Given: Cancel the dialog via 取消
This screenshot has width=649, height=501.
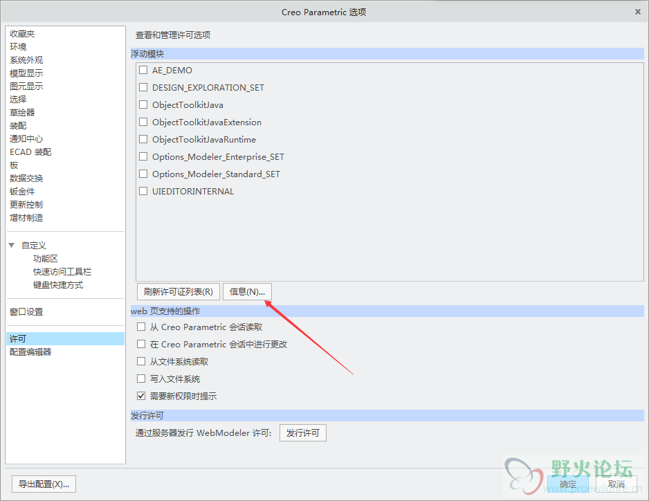Looking at the screenshot, I should coord(616,484).
